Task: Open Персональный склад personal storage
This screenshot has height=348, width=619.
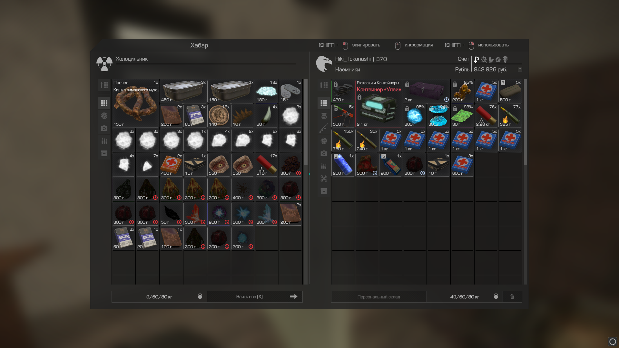Action: click(379, 297)
